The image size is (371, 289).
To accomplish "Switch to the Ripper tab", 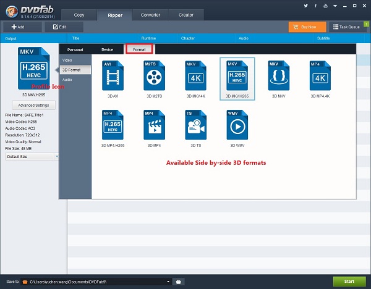I will (x=115, y=15).
